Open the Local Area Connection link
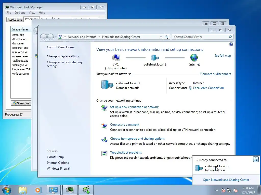 (208, 88)
